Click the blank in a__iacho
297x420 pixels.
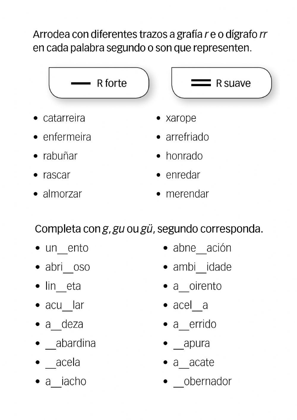coord(56,382)
